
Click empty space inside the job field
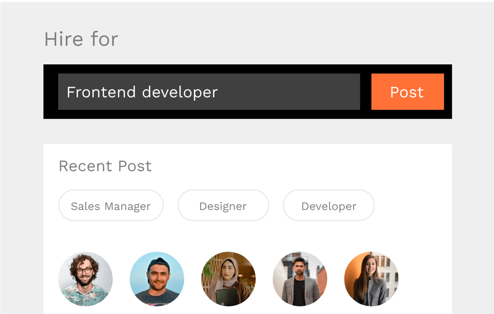tap(291, 92)
